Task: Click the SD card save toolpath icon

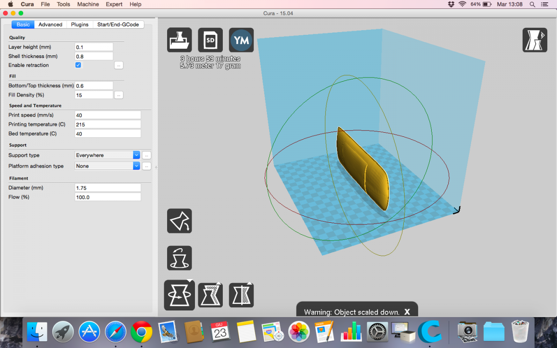Action: [210, 40]
